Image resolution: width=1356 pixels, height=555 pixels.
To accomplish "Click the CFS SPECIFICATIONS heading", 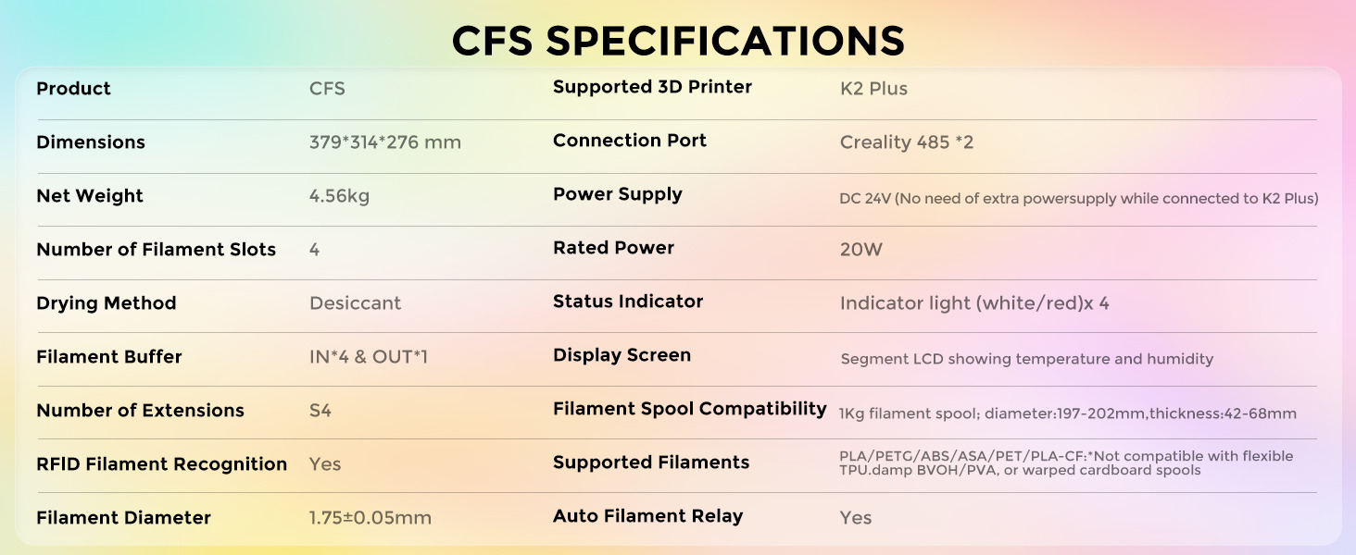I will click(x=678, y=41).
